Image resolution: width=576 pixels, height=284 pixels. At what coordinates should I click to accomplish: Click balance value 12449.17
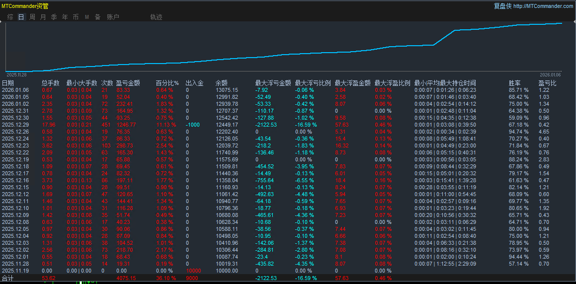226,125
